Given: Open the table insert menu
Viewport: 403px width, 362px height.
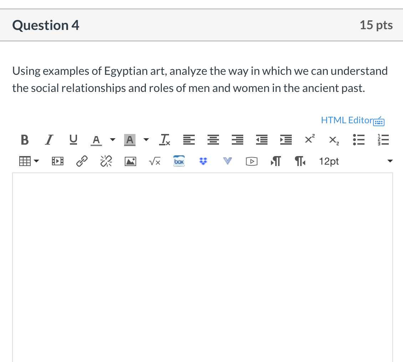Looking at the screenshot, I should (x=29, y=161).
